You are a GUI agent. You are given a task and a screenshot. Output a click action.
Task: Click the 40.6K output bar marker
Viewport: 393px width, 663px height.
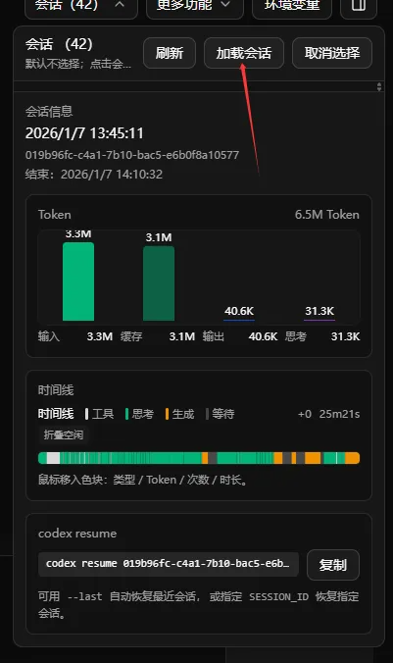239,319
